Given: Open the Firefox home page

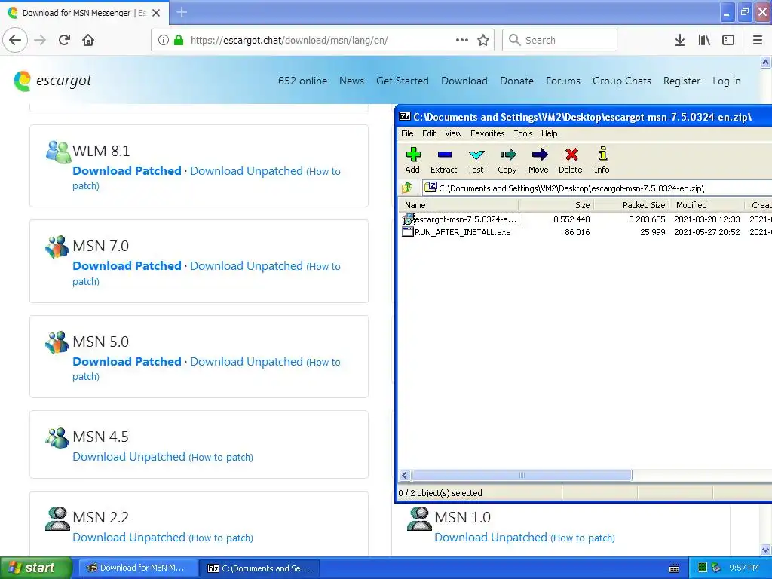Looking at the screenshot, I should (x=88, y=40).
